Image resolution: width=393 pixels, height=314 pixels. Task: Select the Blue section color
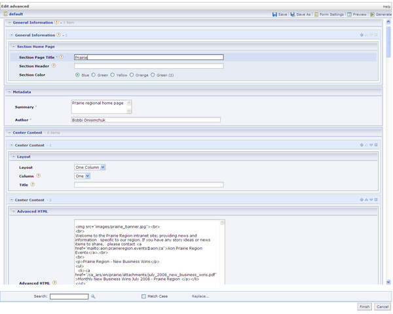[x=77, y=75]
